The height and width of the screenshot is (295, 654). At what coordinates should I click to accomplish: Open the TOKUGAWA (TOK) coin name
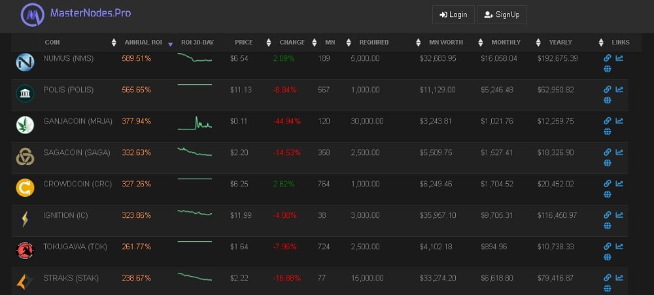[75, 247]
